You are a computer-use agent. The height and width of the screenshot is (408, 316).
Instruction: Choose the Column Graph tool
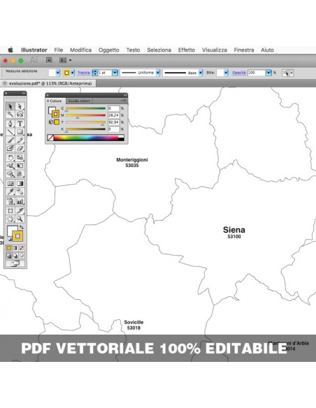click(x=20, y=201)
